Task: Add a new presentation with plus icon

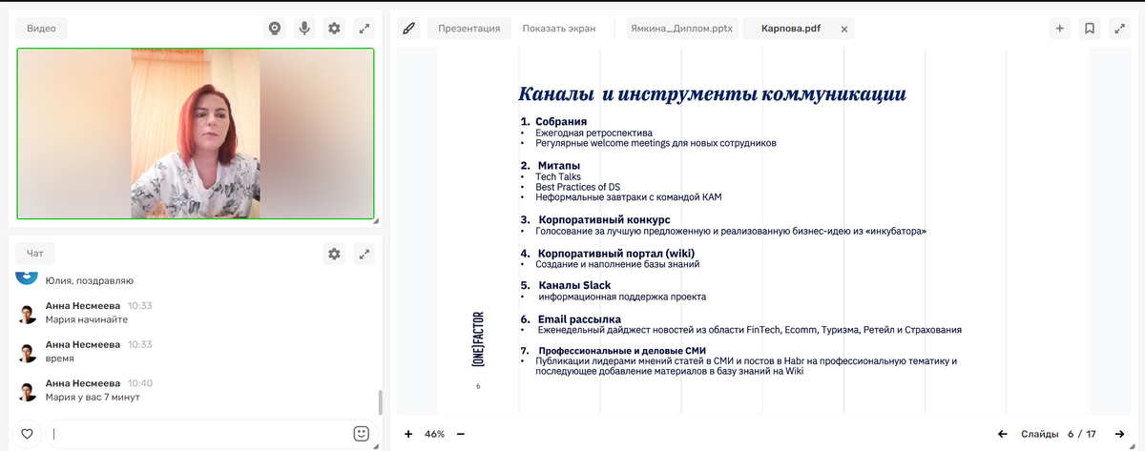Action: coord(1060,29)
